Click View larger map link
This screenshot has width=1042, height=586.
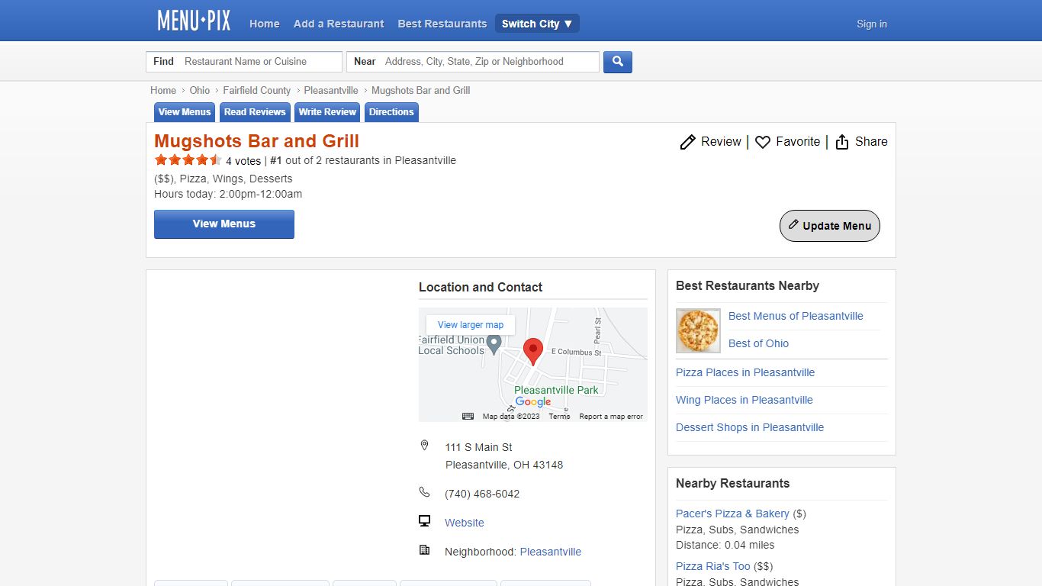pos(471,324)
